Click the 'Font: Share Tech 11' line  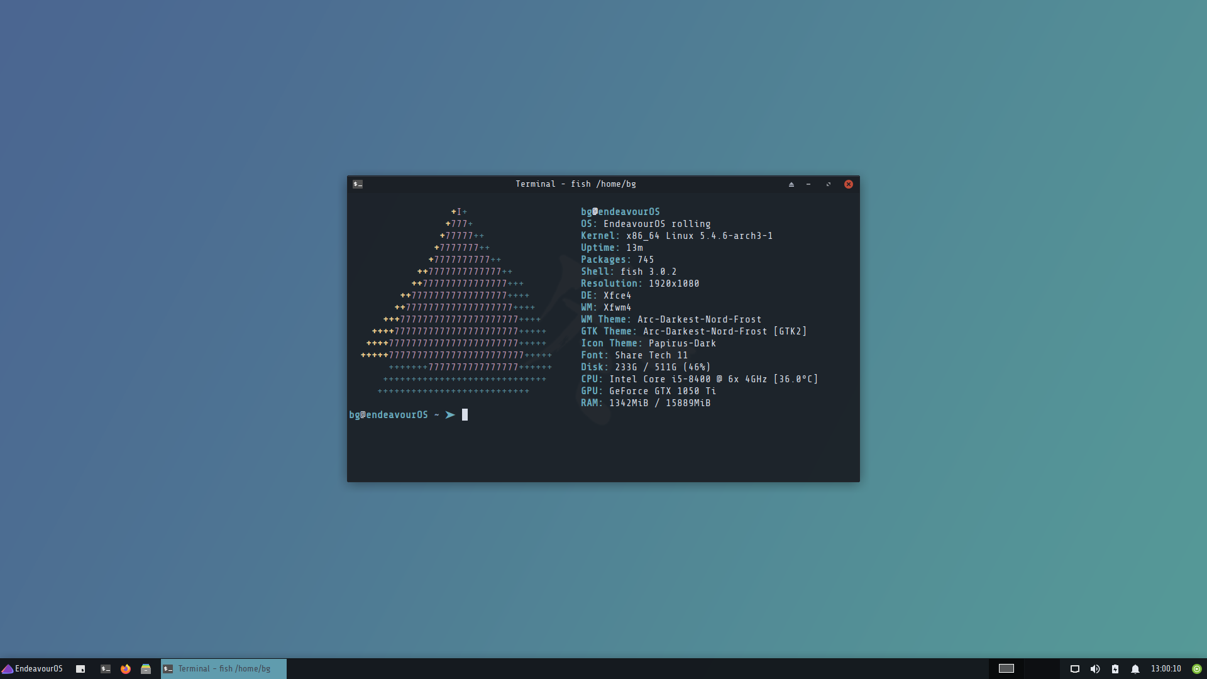(x=634, y=355)
